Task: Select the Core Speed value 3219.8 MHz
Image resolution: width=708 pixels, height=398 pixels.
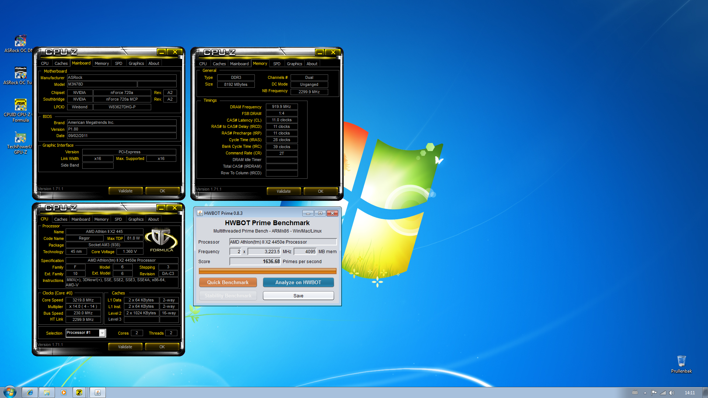Action: coord(83,300)
